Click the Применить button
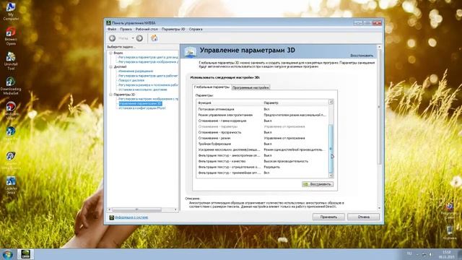This screenshot has width=462, height=260. tap(328, 217)
